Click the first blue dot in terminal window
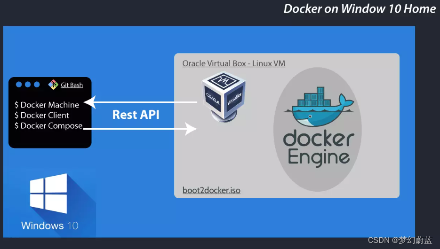 (19, 85)
